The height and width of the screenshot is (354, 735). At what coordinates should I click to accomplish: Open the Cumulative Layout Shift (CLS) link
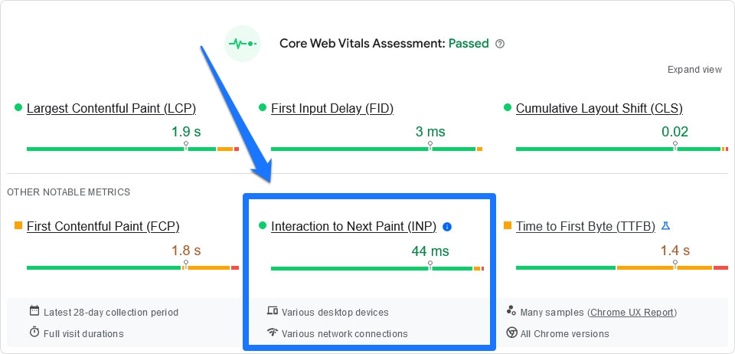click(x=599, y=108)
